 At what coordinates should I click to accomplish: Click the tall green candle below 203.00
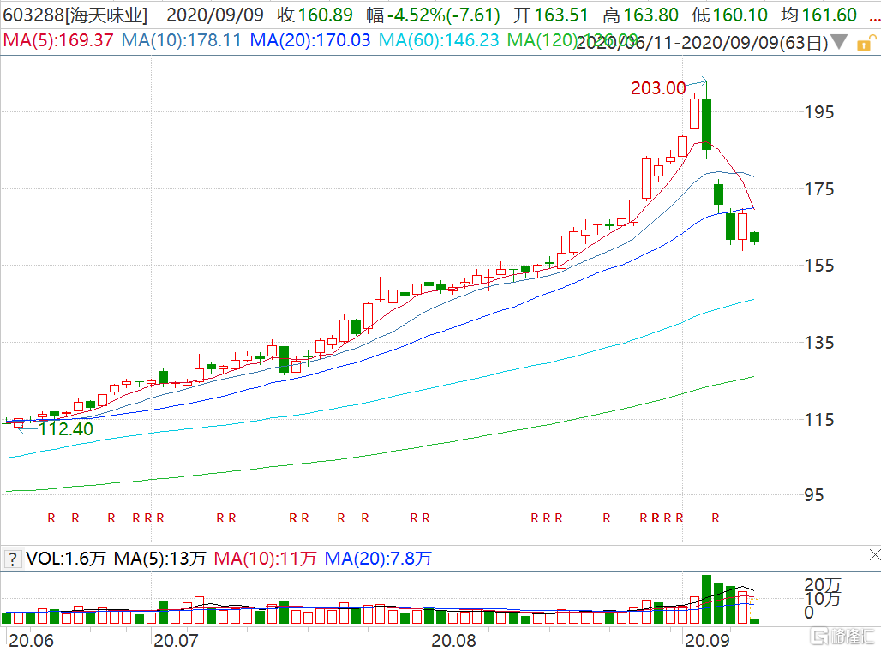click(707, 123)
